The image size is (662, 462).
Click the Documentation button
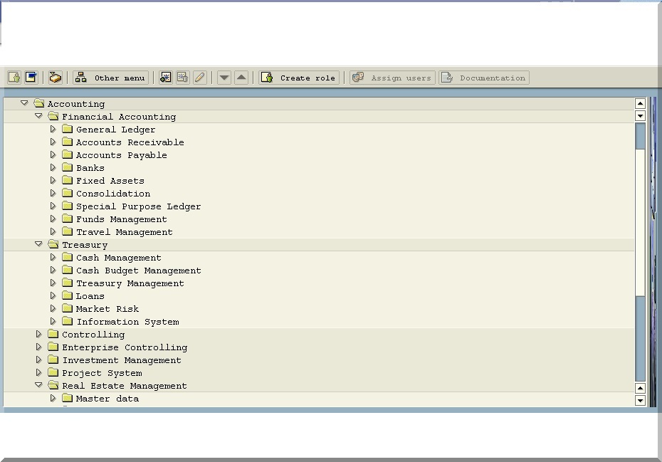click(484, 78)
